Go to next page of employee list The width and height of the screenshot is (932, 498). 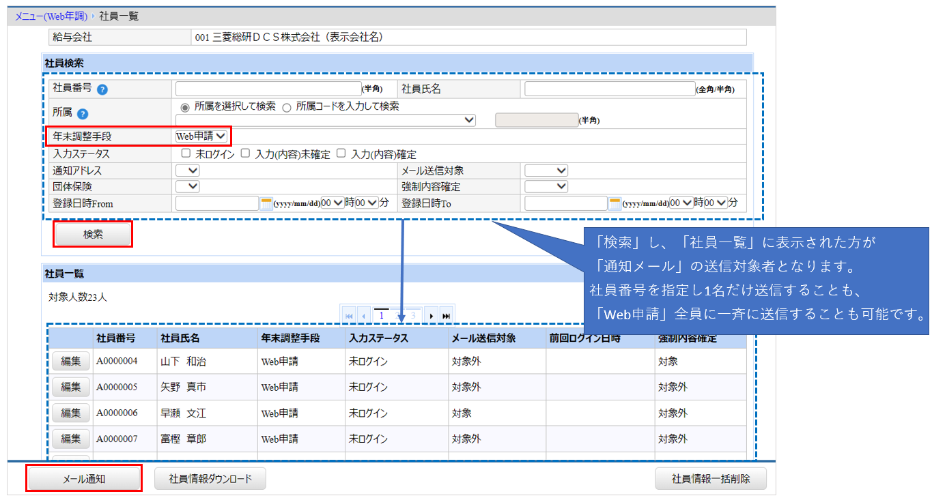tap(432, 316)
